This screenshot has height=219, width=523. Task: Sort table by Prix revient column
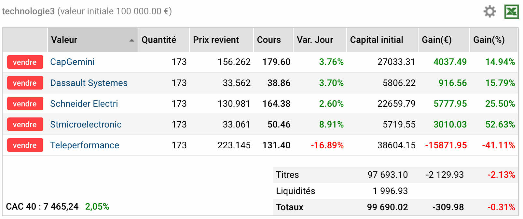tap(216, 40)
